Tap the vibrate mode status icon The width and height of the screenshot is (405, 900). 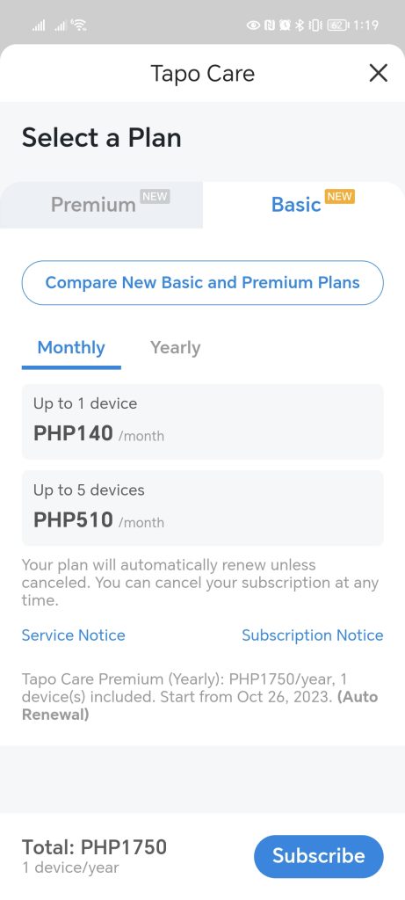315,25
